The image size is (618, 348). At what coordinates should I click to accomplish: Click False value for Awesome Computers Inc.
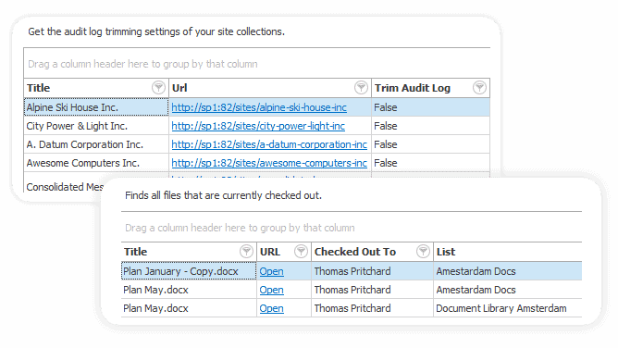(386, 163)
